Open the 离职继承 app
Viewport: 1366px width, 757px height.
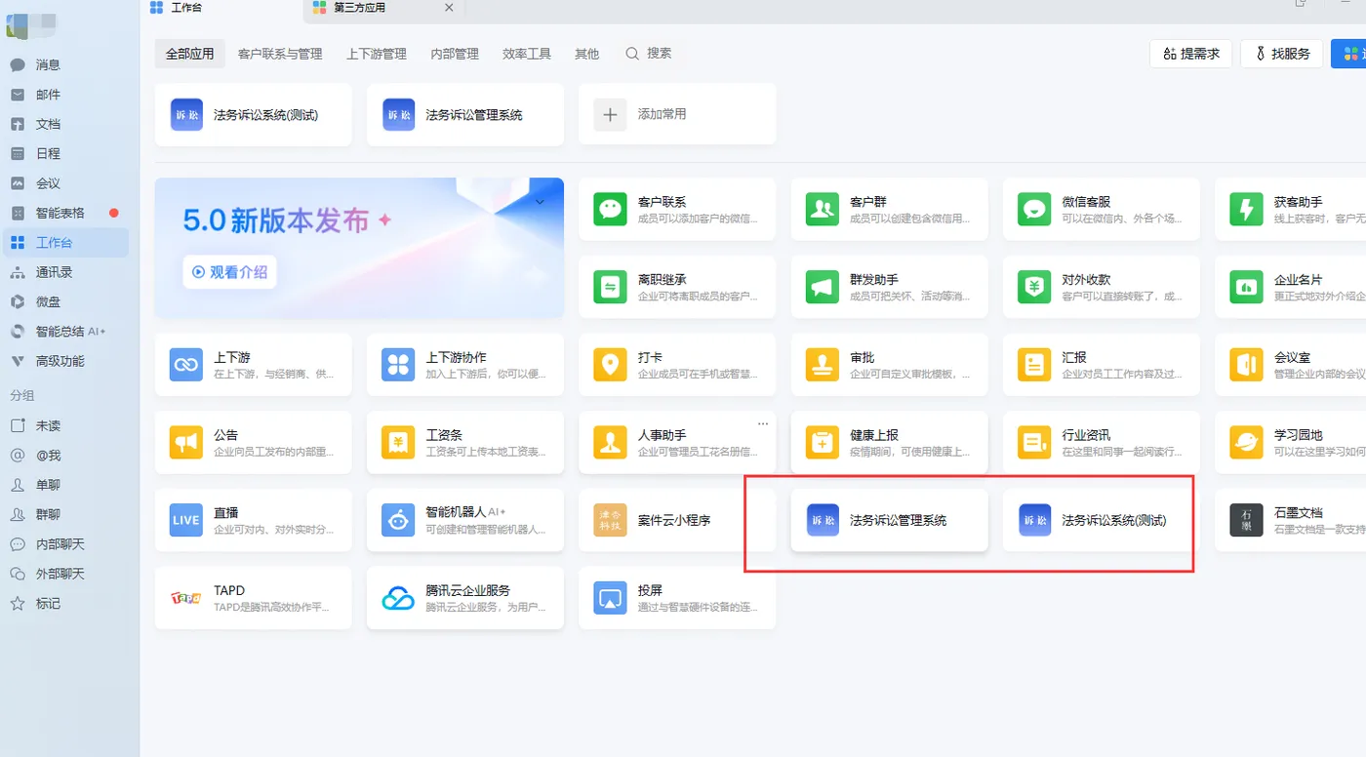(677, 287)
